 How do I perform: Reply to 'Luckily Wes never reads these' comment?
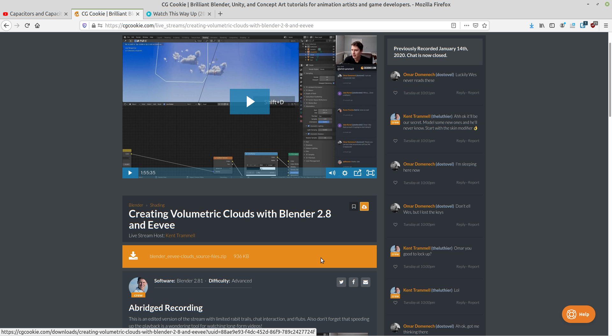(461, 93)
